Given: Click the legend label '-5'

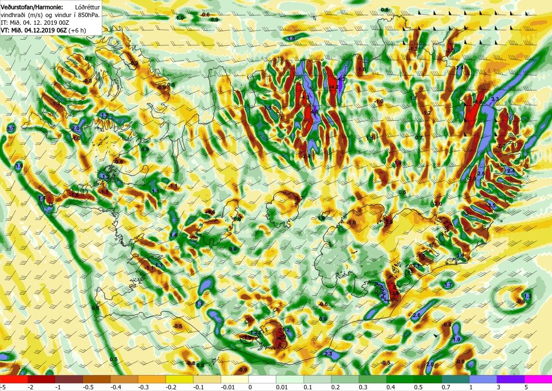Looking at the screenshot, I should coord(2,387).
